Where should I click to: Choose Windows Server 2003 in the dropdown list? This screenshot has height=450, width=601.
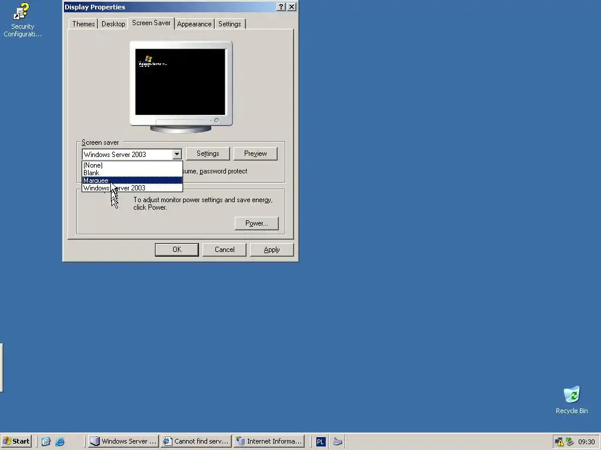pyautogui.click(x=132, y=188)
